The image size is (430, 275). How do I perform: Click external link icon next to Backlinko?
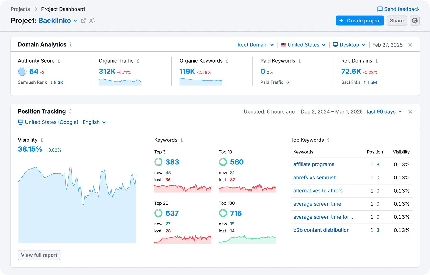point(84,21)
